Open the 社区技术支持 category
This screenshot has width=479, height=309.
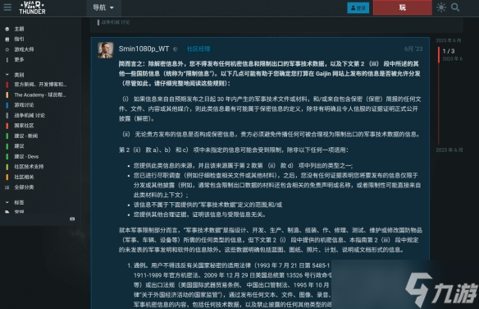(x=29, y=167)
